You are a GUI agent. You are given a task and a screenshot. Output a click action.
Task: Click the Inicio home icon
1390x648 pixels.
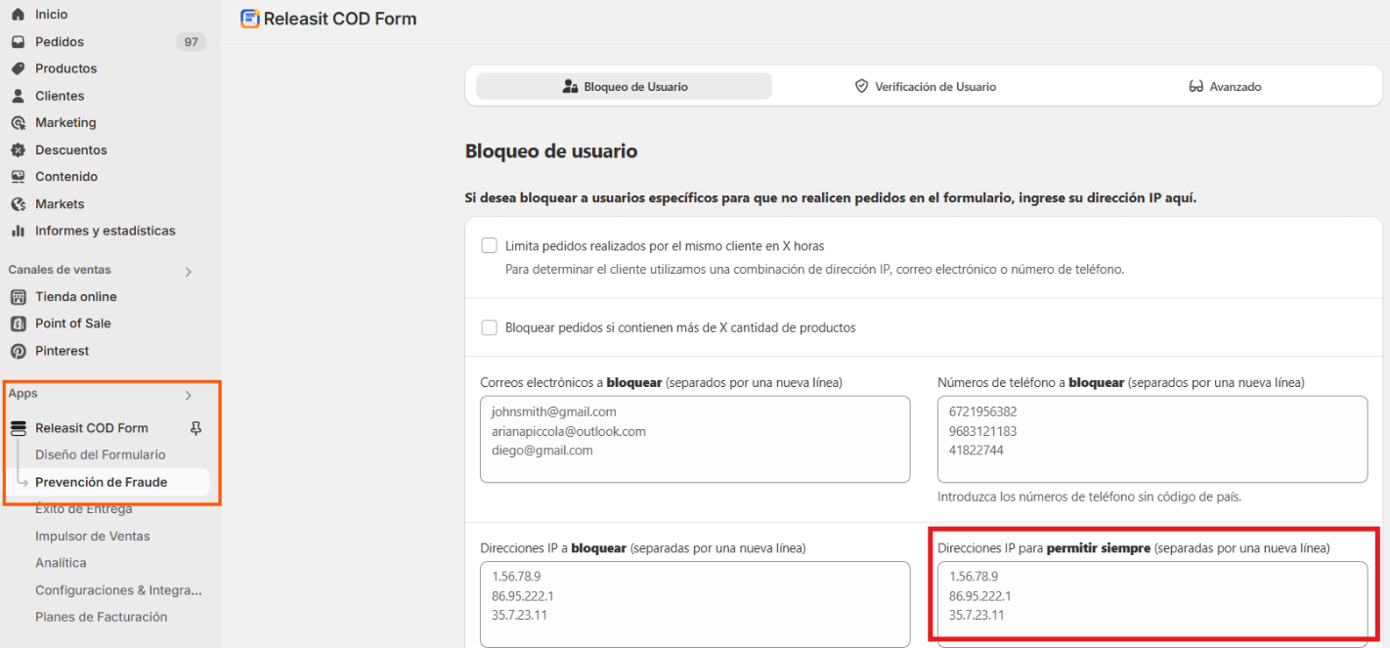tap(18, 15)
